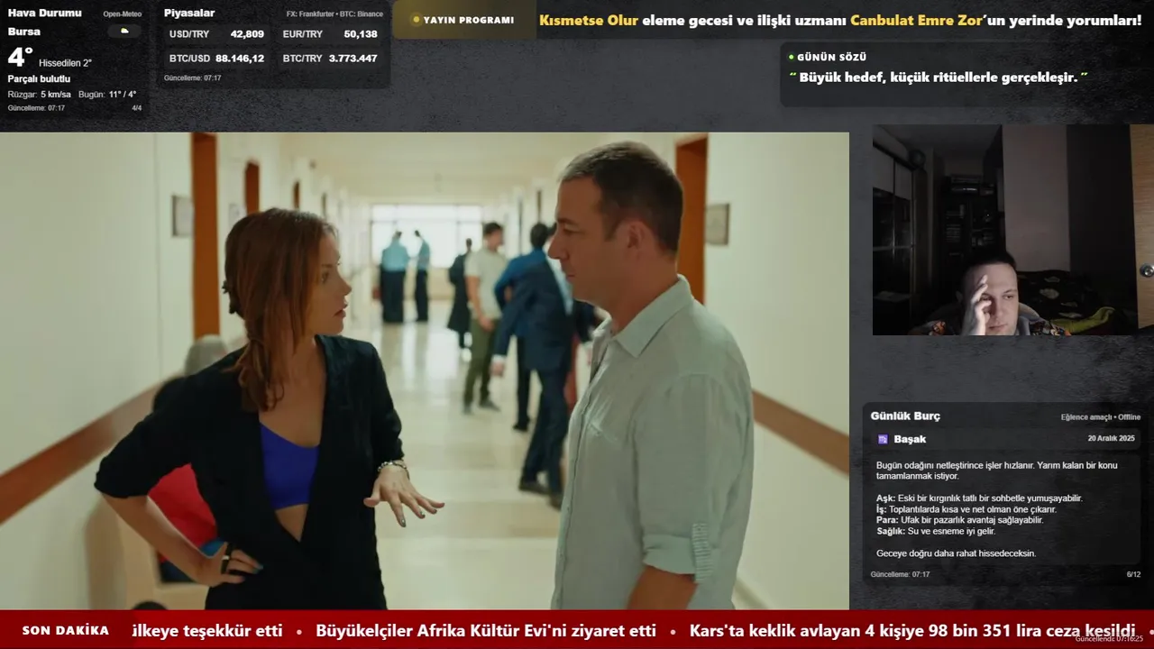Click the 4° temperature reading
This screenshot has height=649, width=1154.
pos(20,58)
